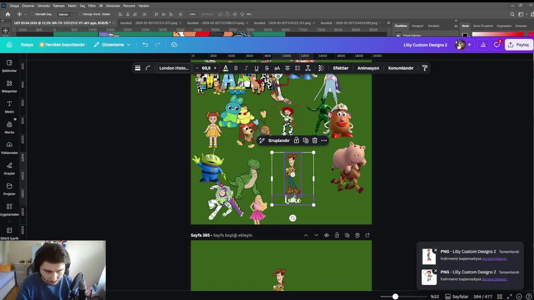Image resolution: width=534 pixels, height=300 pixels.
Task: Open Marka sidebar panel
Action: (x=9, y=127)
